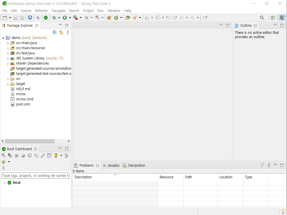Click the Open Perspective icon
The width and height of the screenshot is (287, 215).
coord(273,18)
